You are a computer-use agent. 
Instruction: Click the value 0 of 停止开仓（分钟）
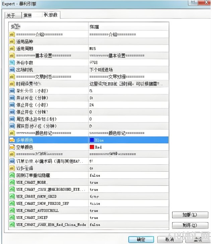[90, 112]
